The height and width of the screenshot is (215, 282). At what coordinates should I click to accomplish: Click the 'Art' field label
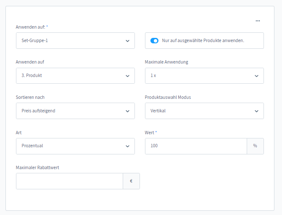click(18, 133)
